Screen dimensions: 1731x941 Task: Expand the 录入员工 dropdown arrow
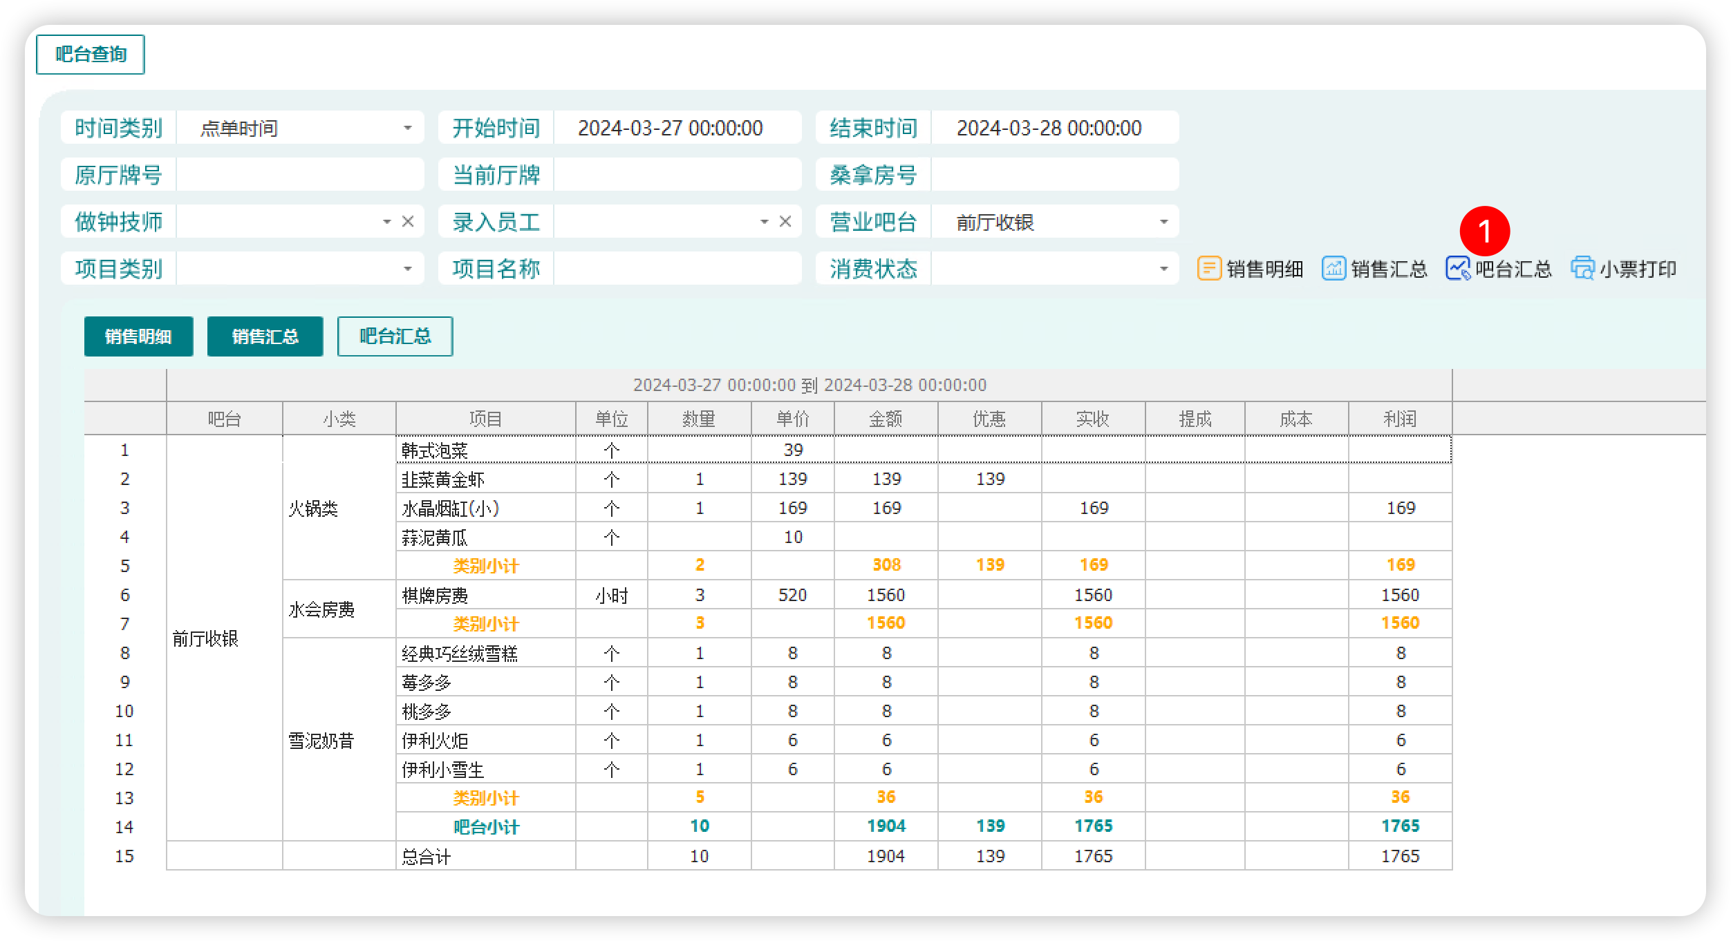765,221
